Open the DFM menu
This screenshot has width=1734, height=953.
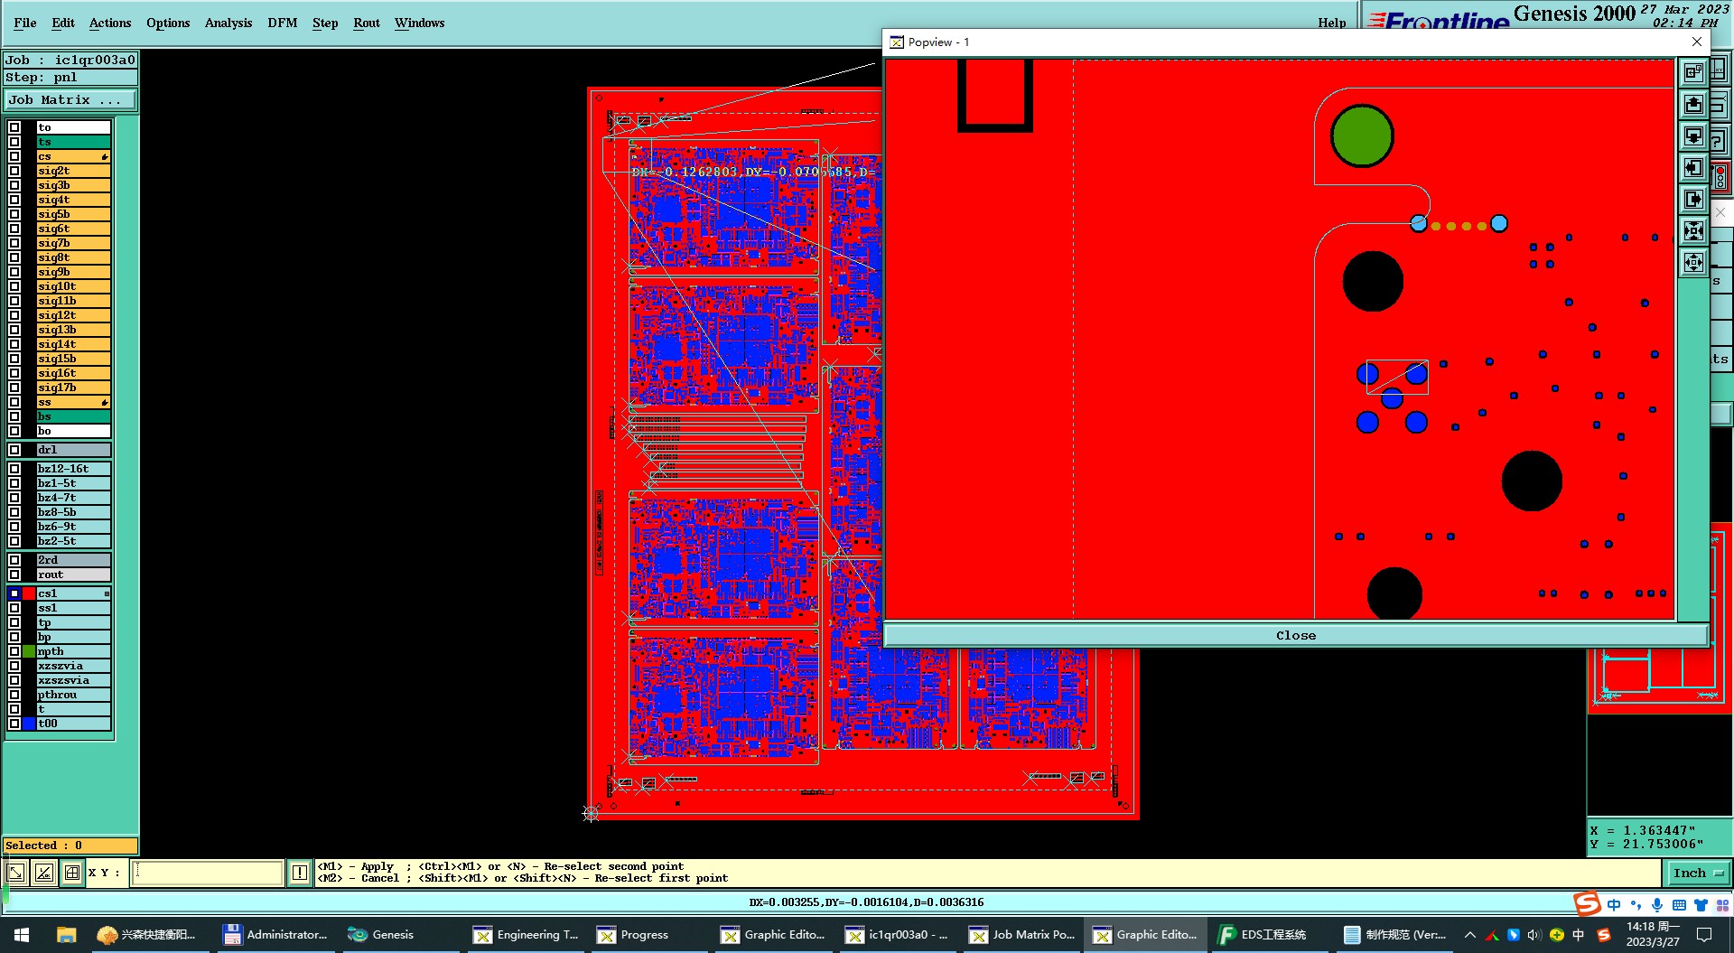283,23
